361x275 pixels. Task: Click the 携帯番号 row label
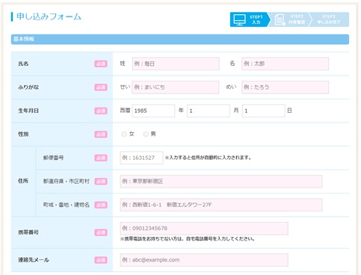click(28, 232)
